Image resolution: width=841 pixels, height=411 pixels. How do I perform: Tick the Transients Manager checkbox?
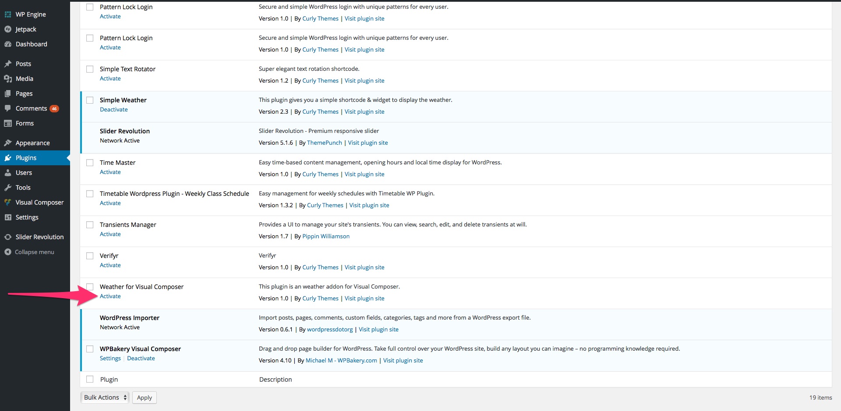click(x=90, y=225)
